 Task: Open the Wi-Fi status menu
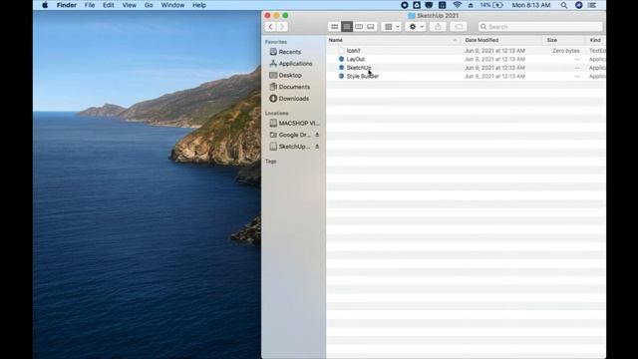457,5
